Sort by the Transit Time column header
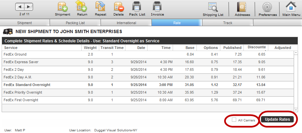 tap(112, 48)
